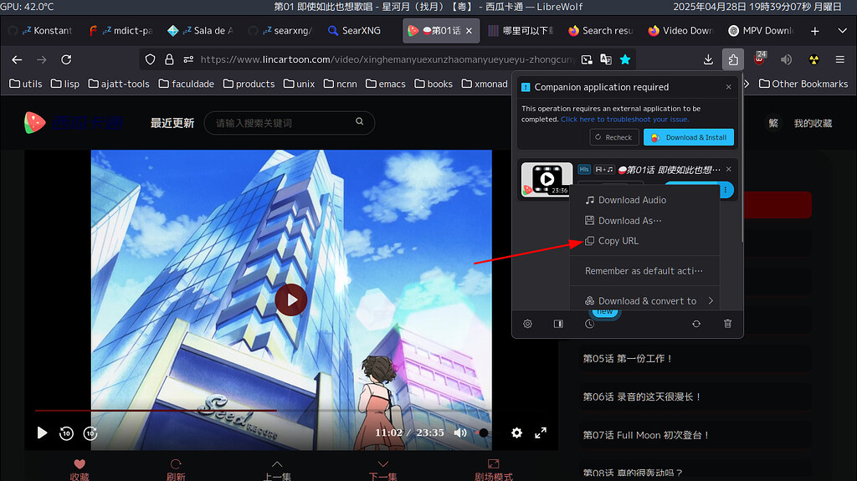Mute the video using speaker icon
Image resolution: width=857 pixels, height=481 pixels.
459,432
